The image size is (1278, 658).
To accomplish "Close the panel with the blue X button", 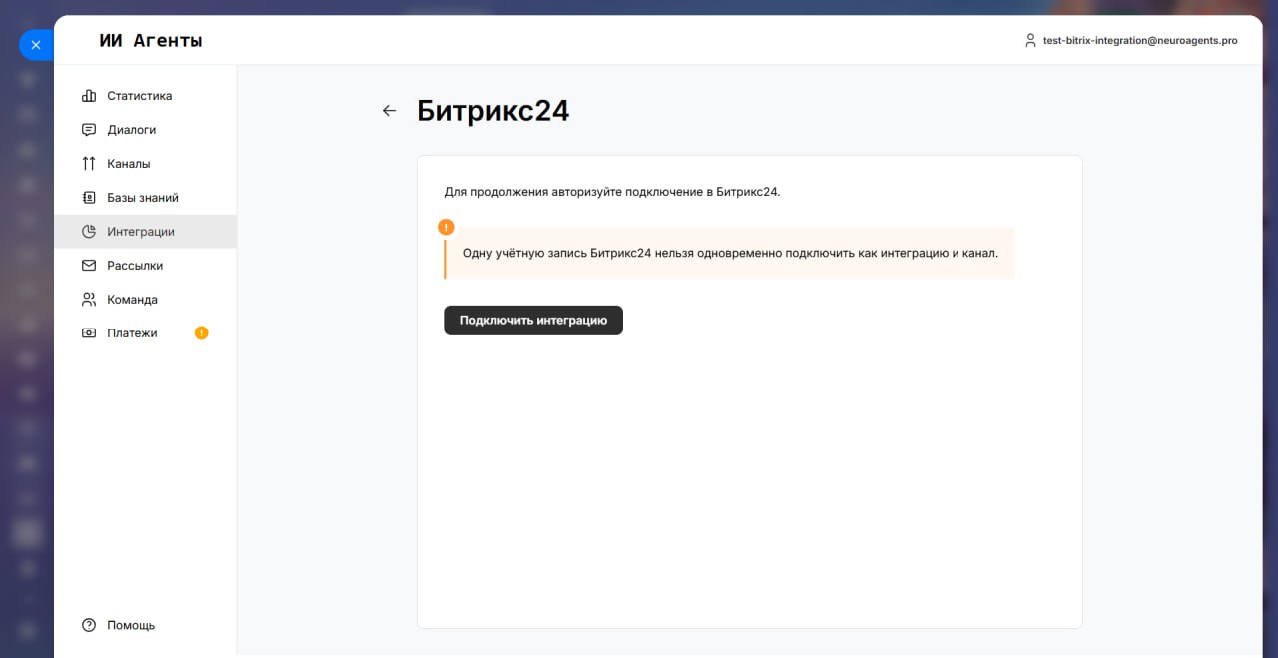I will pos(36,45).
